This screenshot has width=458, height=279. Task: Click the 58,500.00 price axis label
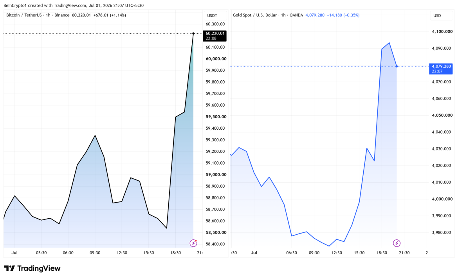[216, 232]
